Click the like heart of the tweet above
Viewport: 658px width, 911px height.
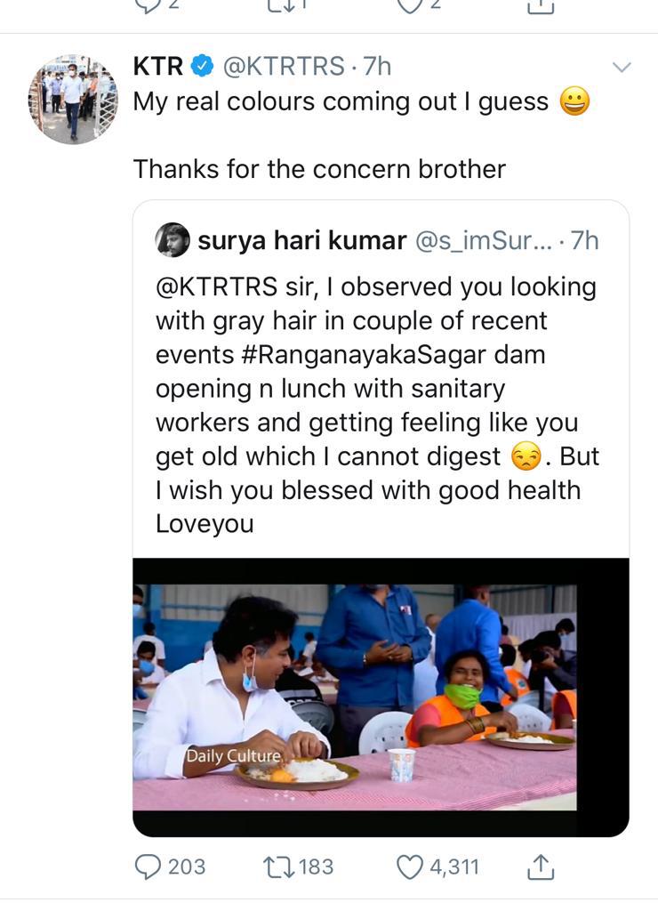tap(410, 5)
